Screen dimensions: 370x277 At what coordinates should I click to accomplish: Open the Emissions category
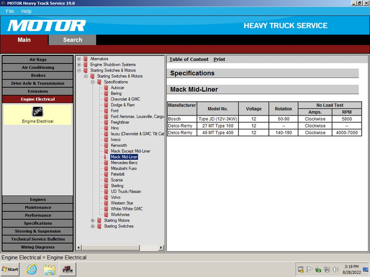(x=38, y=91)
